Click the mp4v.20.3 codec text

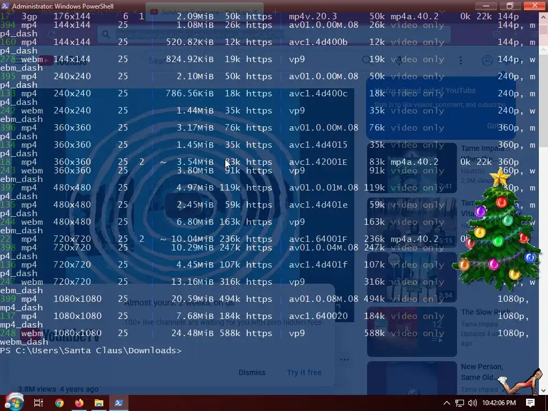point(313,17)
